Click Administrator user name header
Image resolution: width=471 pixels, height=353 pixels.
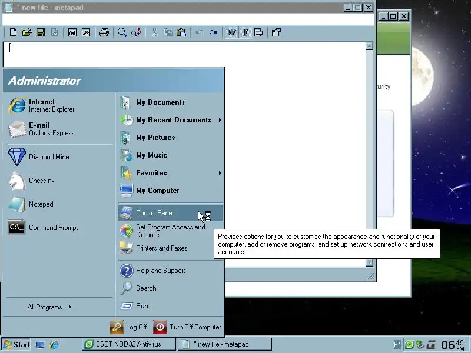[45, 81]
